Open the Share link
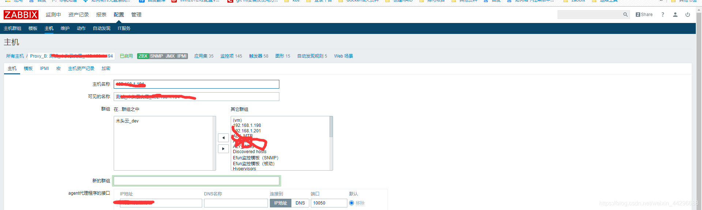Viewport: 702px width, 210px height. pos(644,15)
